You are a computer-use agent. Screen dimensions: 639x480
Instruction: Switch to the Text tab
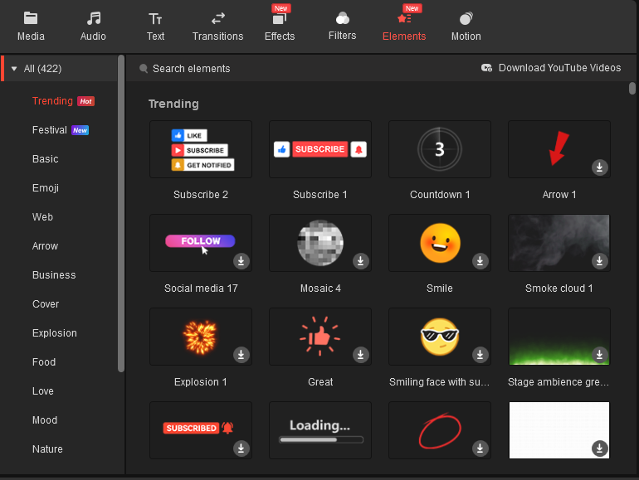[x=155, y=27]
